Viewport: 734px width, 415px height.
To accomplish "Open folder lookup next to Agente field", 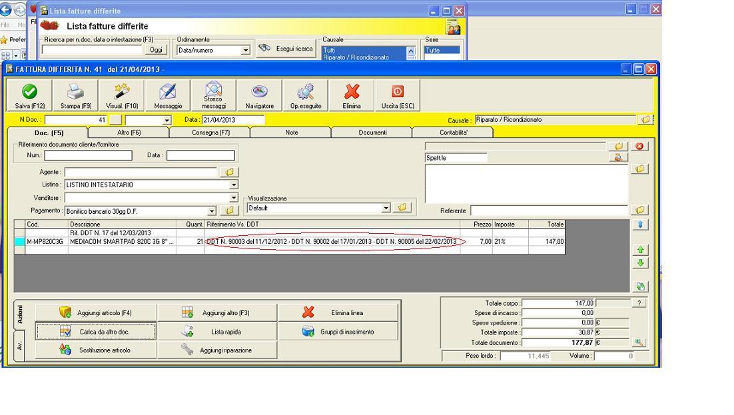I will coord(229,173).
